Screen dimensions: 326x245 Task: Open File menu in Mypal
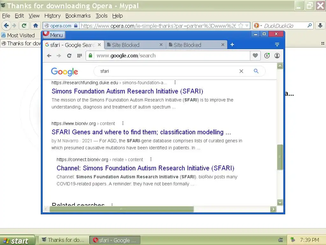(6, 16)
